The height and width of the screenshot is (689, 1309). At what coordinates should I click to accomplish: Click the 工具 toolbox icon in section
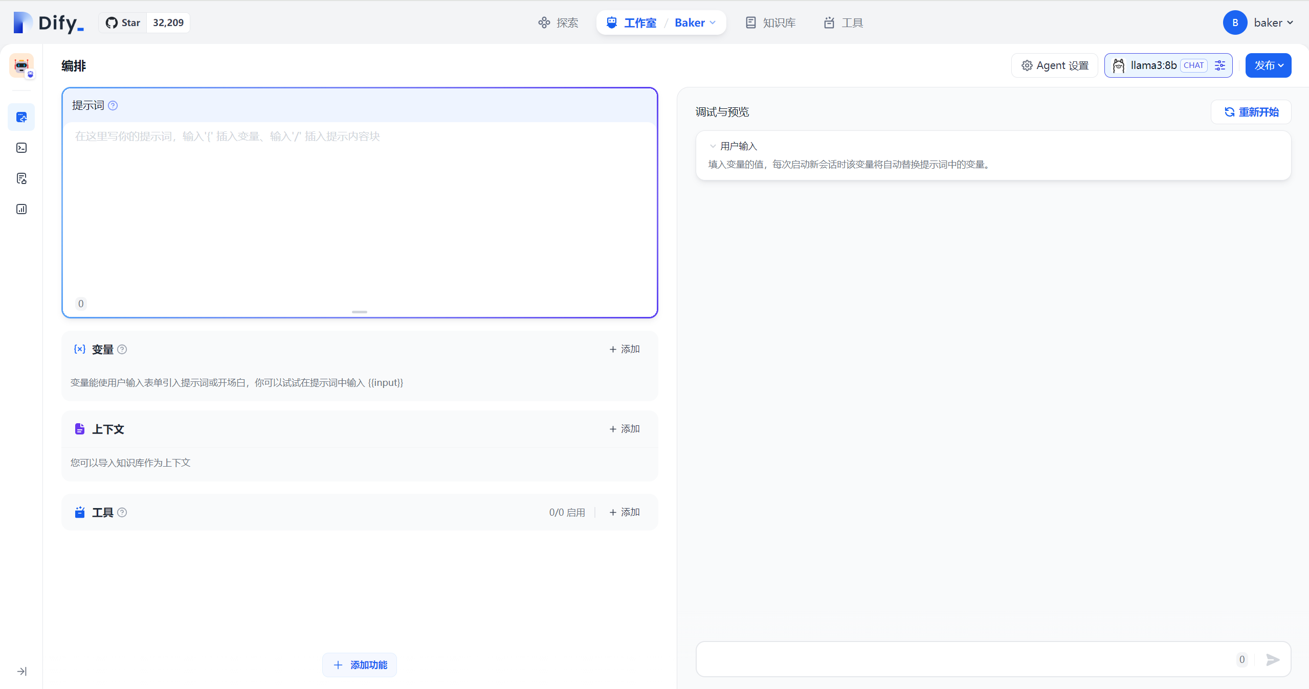point(79,512)
